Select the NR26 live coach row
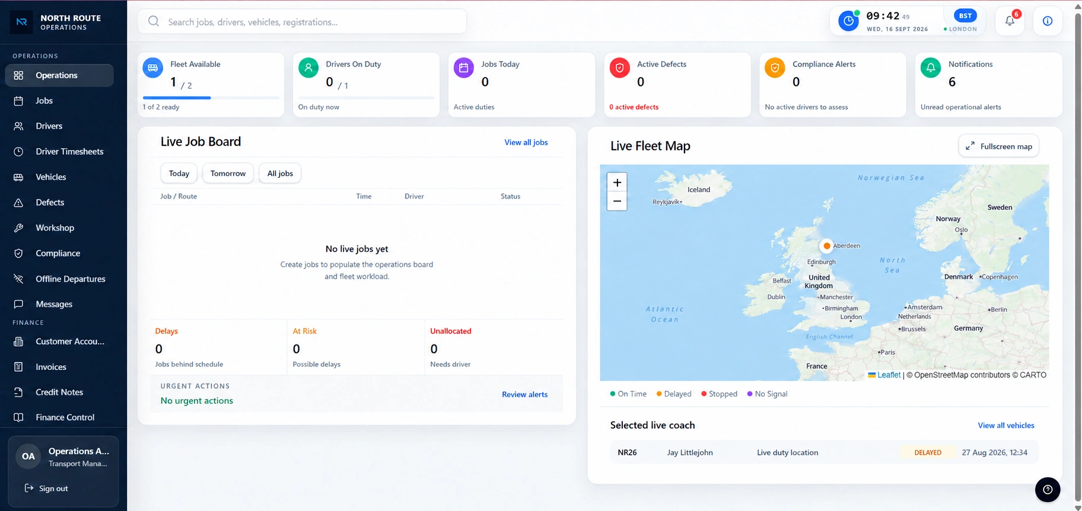Image resolution: width=1082 pixels, height=511 pixels. (x=825, y=453)
